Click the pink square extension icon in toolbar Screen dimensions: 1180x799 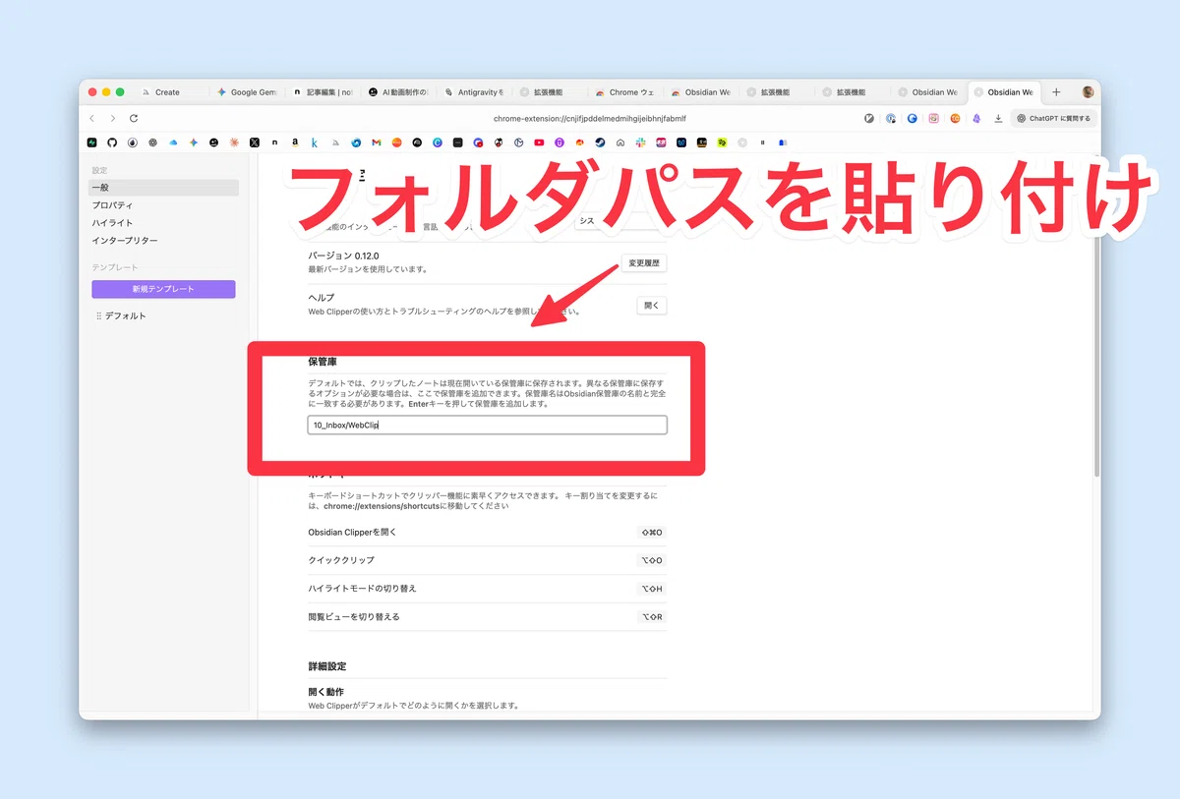[933, 118]
